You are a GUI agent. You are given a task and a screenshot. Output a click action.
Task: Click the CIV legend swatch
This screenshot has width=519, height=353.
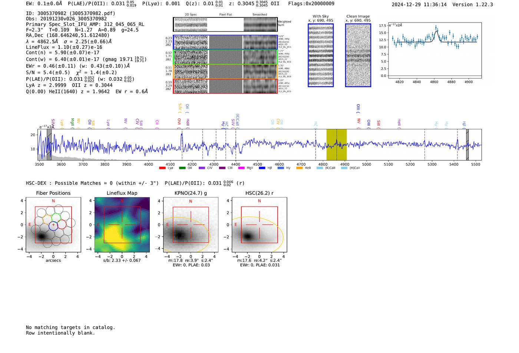202,168
